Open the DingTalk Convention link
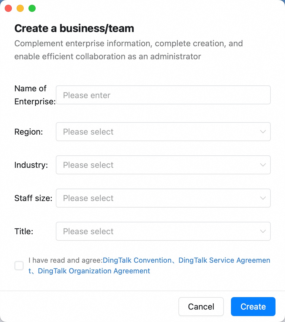Screen dimensions: 285x322 137,260
